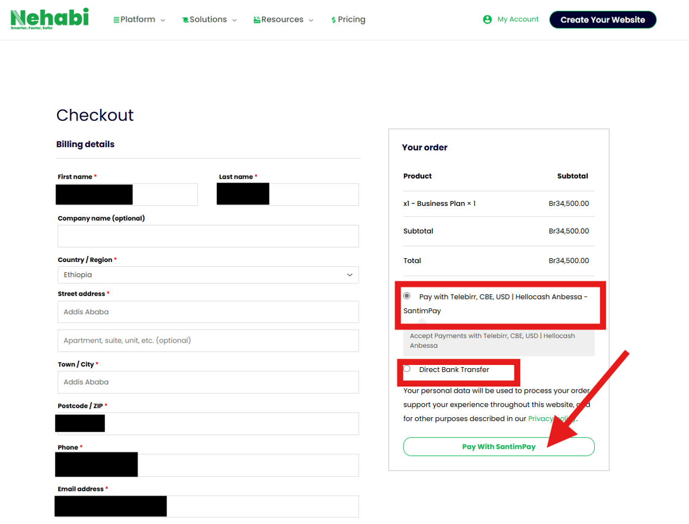Click the My Account user icon

487,20
